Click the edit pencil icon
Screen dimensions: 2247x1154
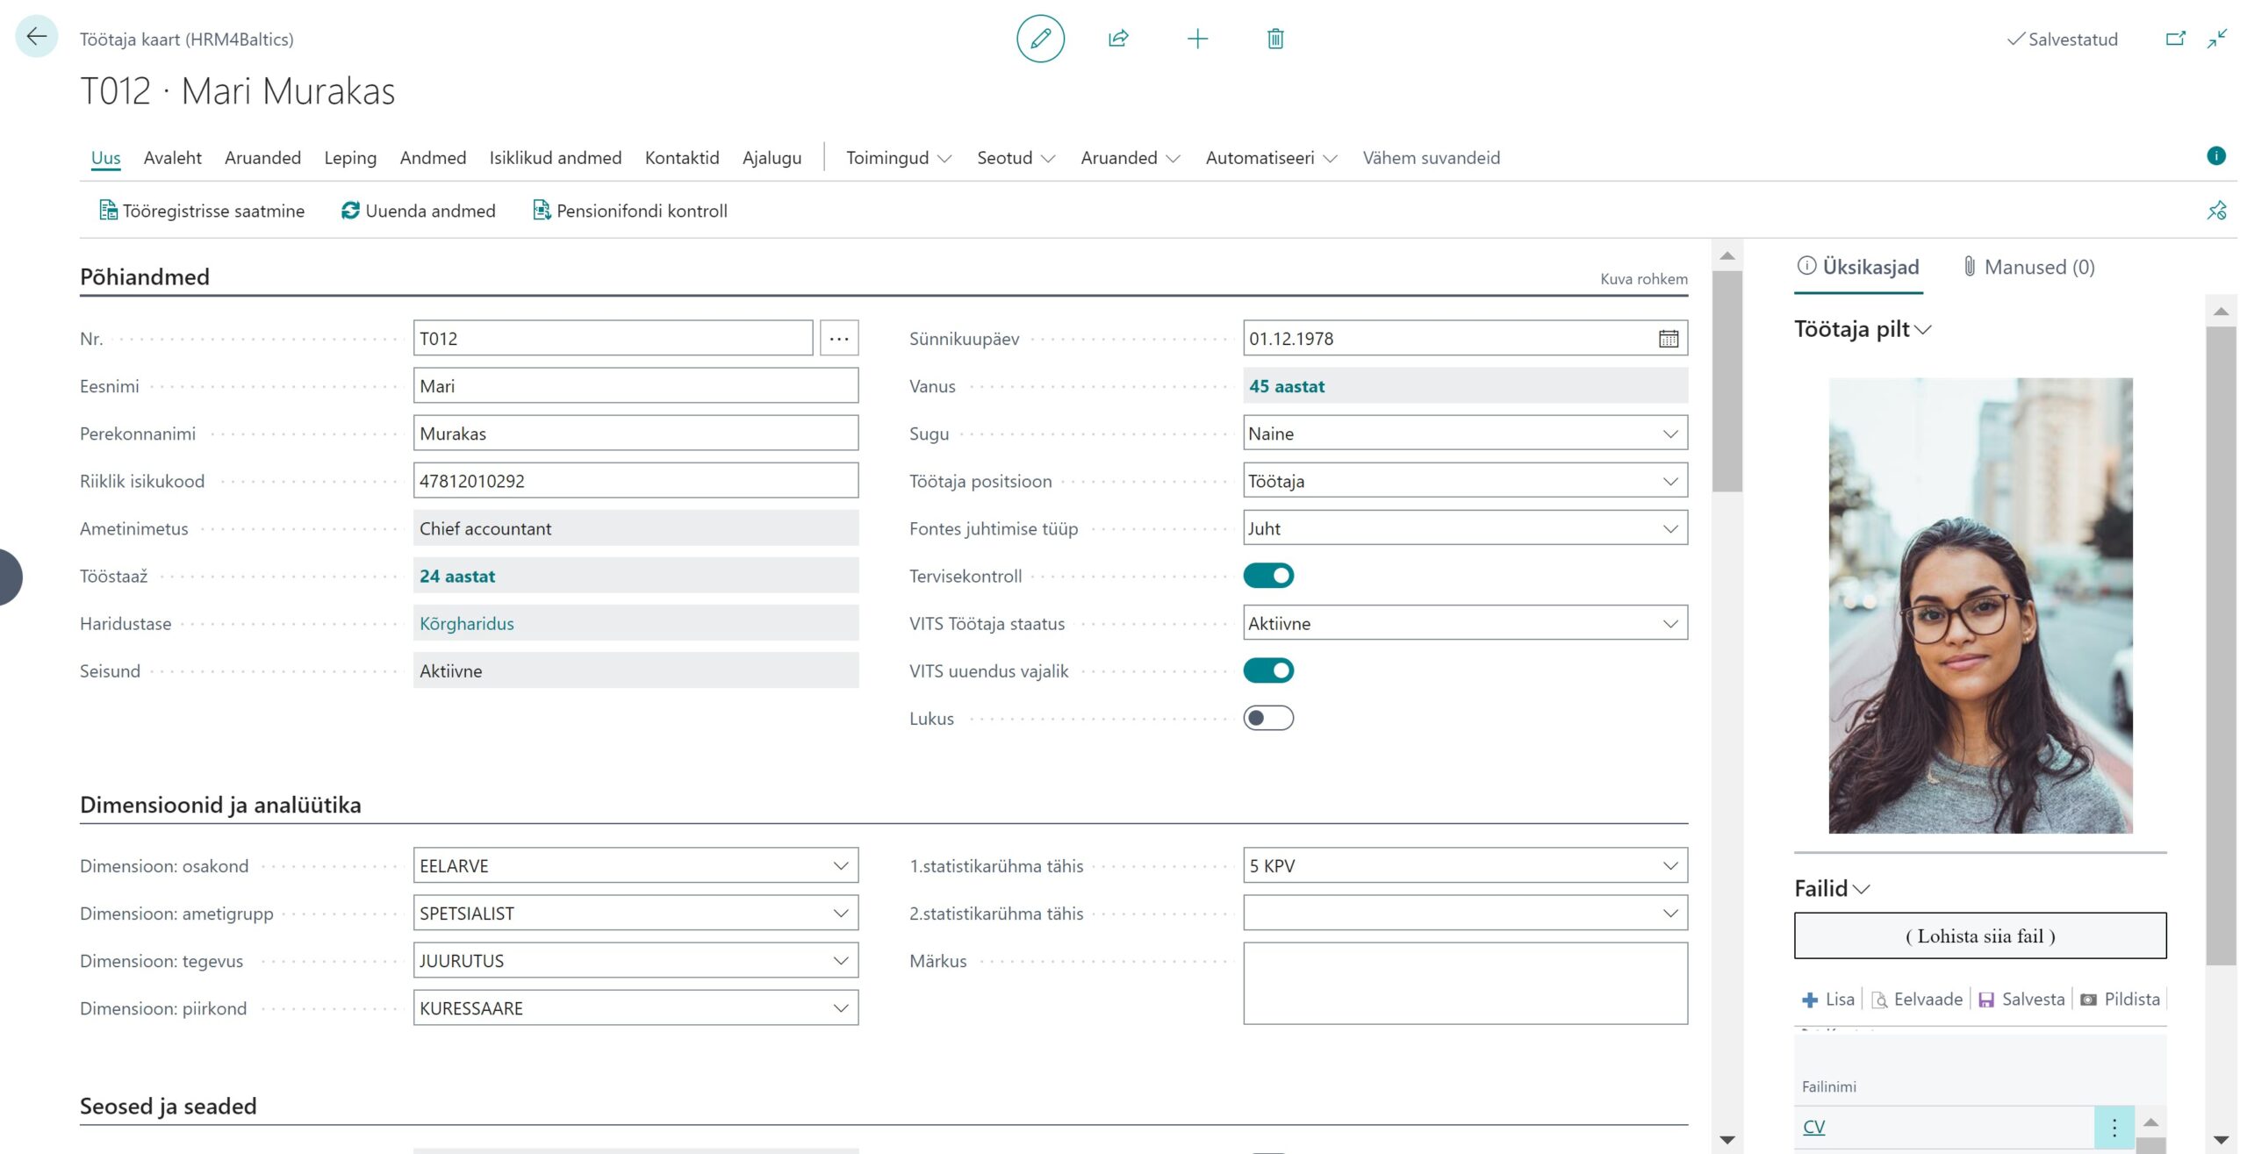[x=1040, y=39]
